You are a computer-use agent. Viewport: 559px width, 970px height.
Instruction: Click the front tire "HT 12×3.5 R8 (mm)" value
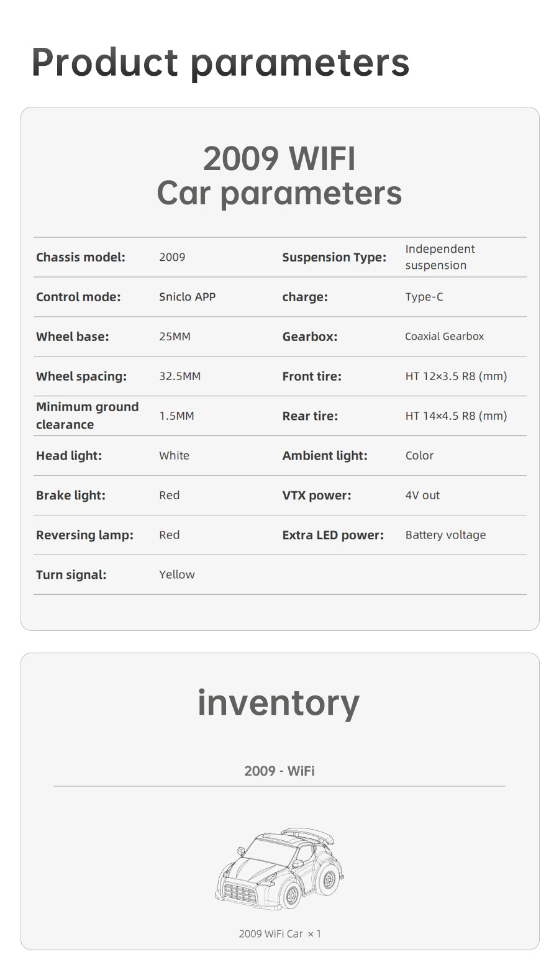(x=456, y=376)
